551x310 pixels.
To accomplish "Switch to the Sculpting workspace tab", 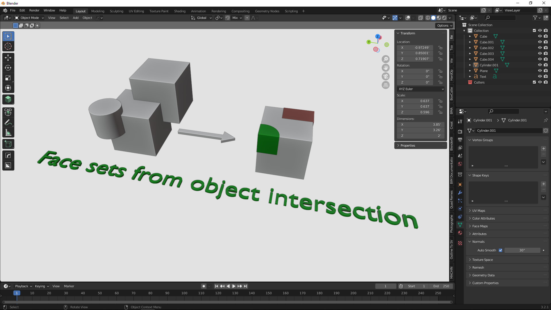I will point(117,11).
